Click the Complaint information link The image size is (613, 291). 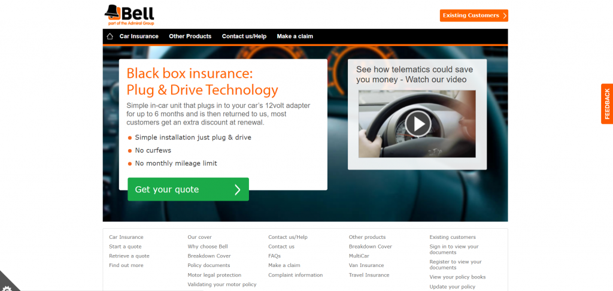tap(296, 275)
